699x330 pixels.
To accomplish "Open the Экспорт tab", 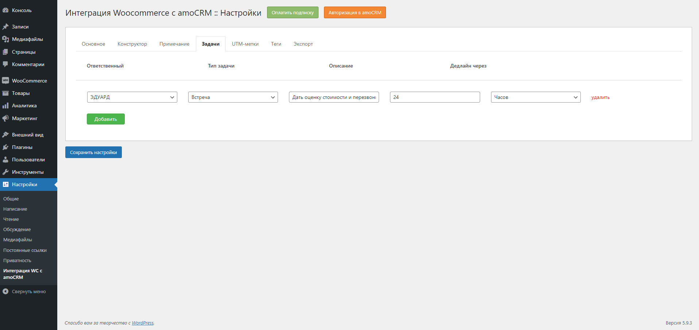I will tap(303, 44).
